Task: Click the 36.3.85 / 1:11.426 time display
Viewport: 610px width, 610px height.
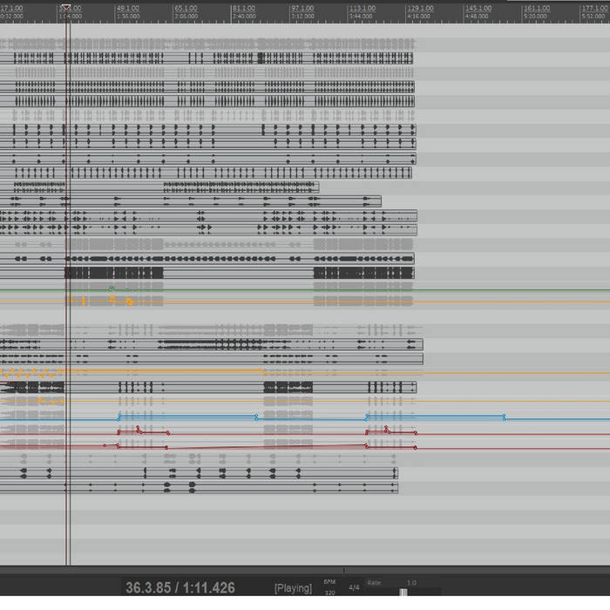Action: coord(180,588)
